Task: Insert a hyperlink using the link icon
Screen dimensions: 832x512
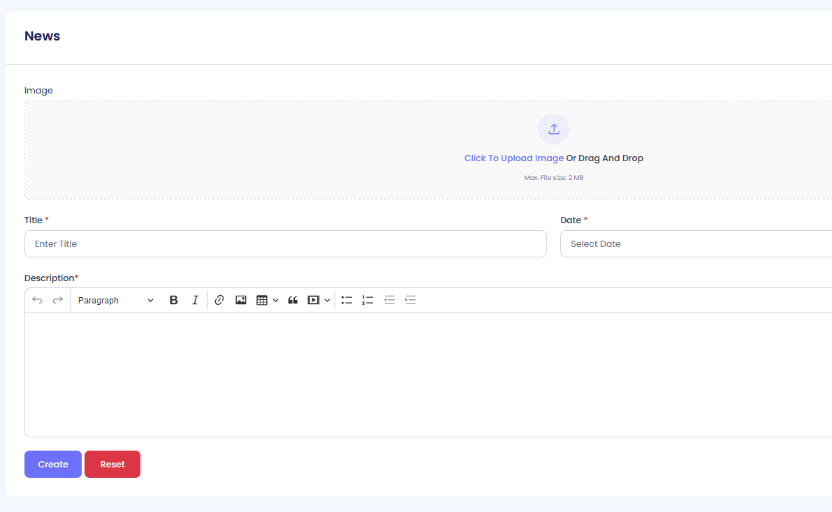Action: click(x=219, y=300)
